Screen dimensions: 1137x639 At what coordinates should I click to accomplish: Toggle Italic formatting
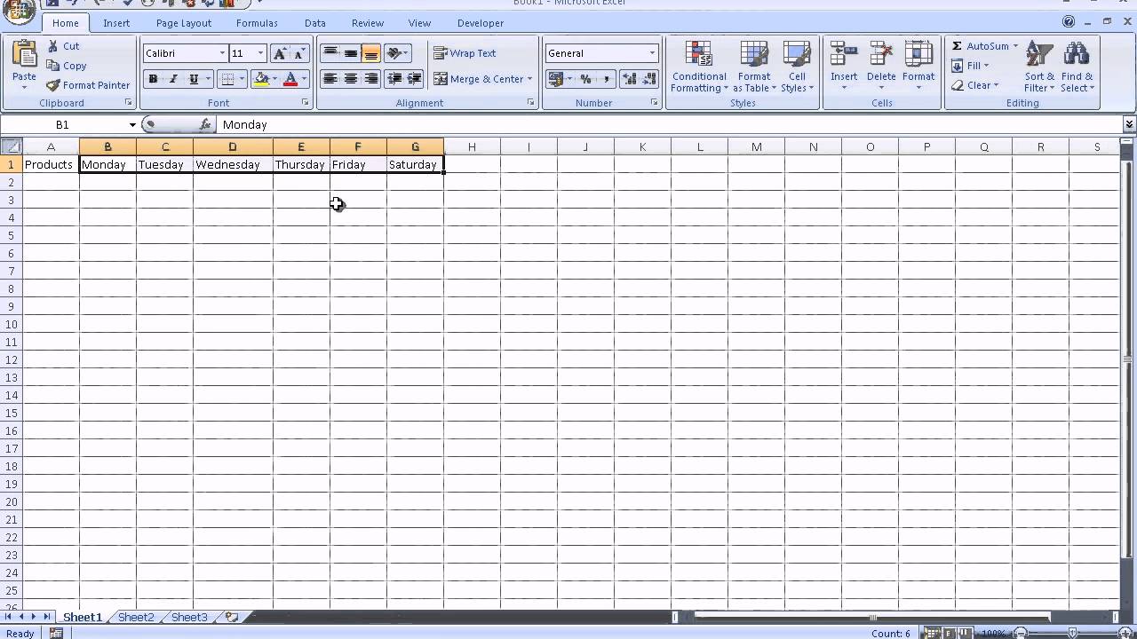(173, 79)
